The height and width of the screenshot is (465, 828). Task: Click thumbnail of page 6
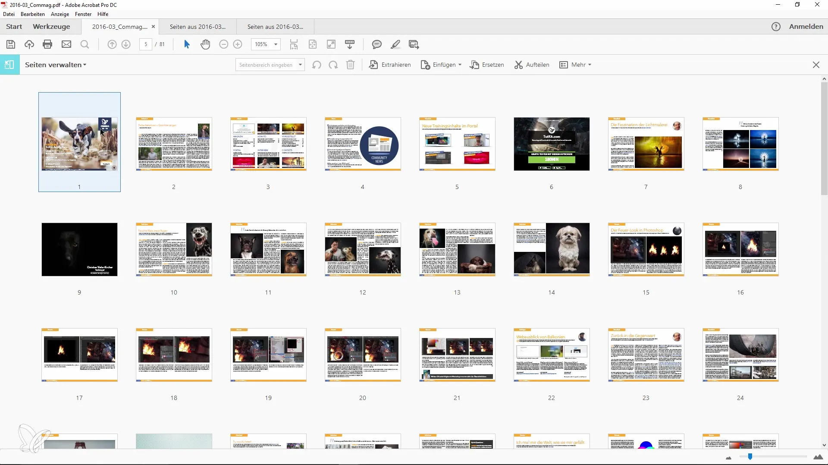(x=551, y=144)
